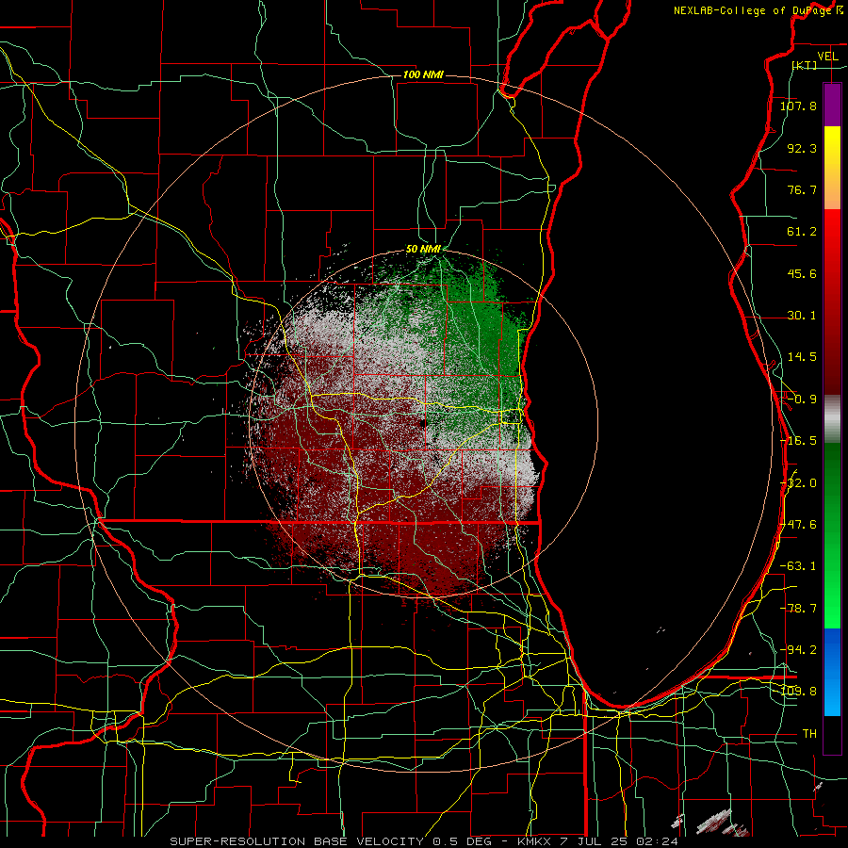This screenshot has height=848, width=848.
Task: Select the 30.1 velocity scale value
Action: [802, 316]
